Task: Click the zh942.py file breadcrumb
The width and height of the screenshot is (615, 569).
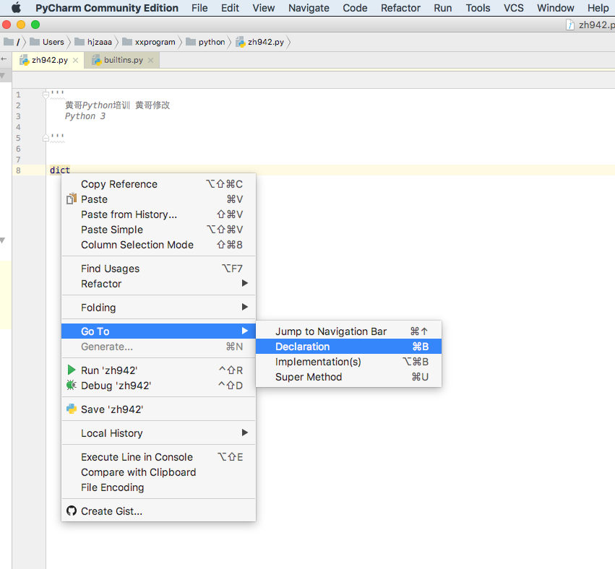Action: 259,42
